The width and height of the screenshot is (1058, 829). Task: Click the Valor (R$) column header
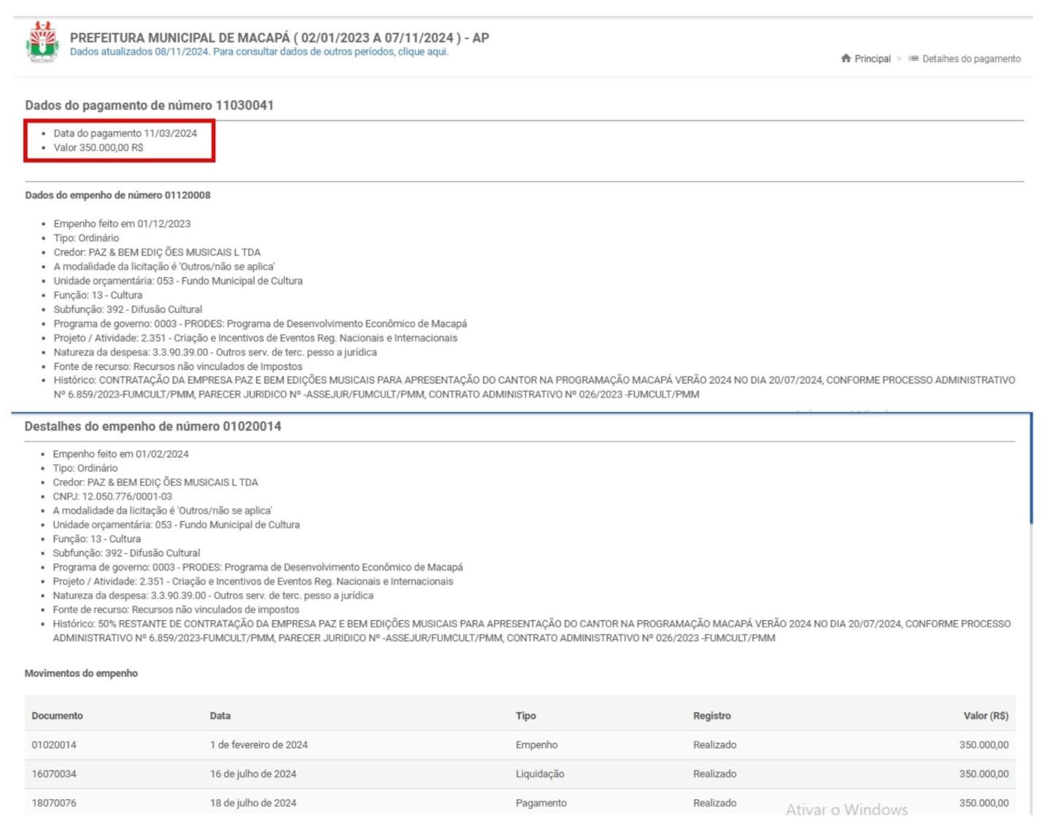click(x=985, y=716)
